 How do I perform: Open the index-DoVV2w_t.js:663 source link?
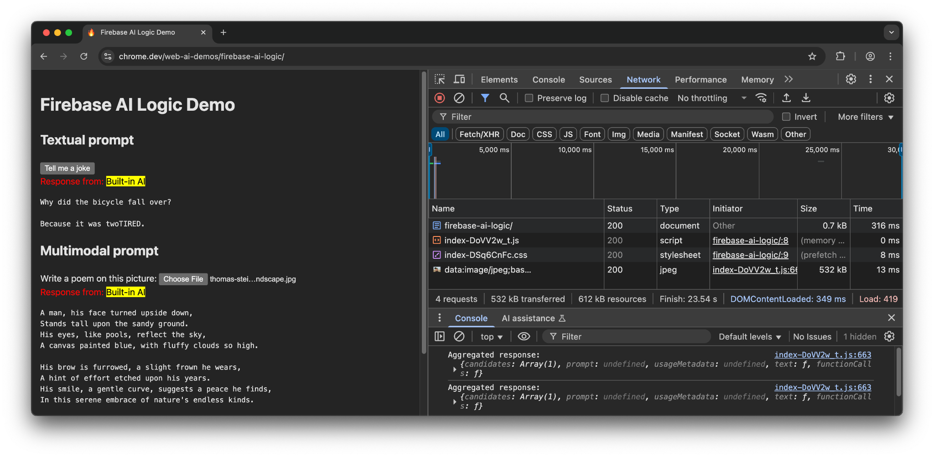[x=822, y=354]
